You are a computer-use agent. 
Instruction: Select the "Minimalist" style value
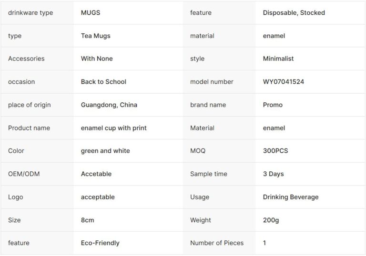[x=278, y=59]
